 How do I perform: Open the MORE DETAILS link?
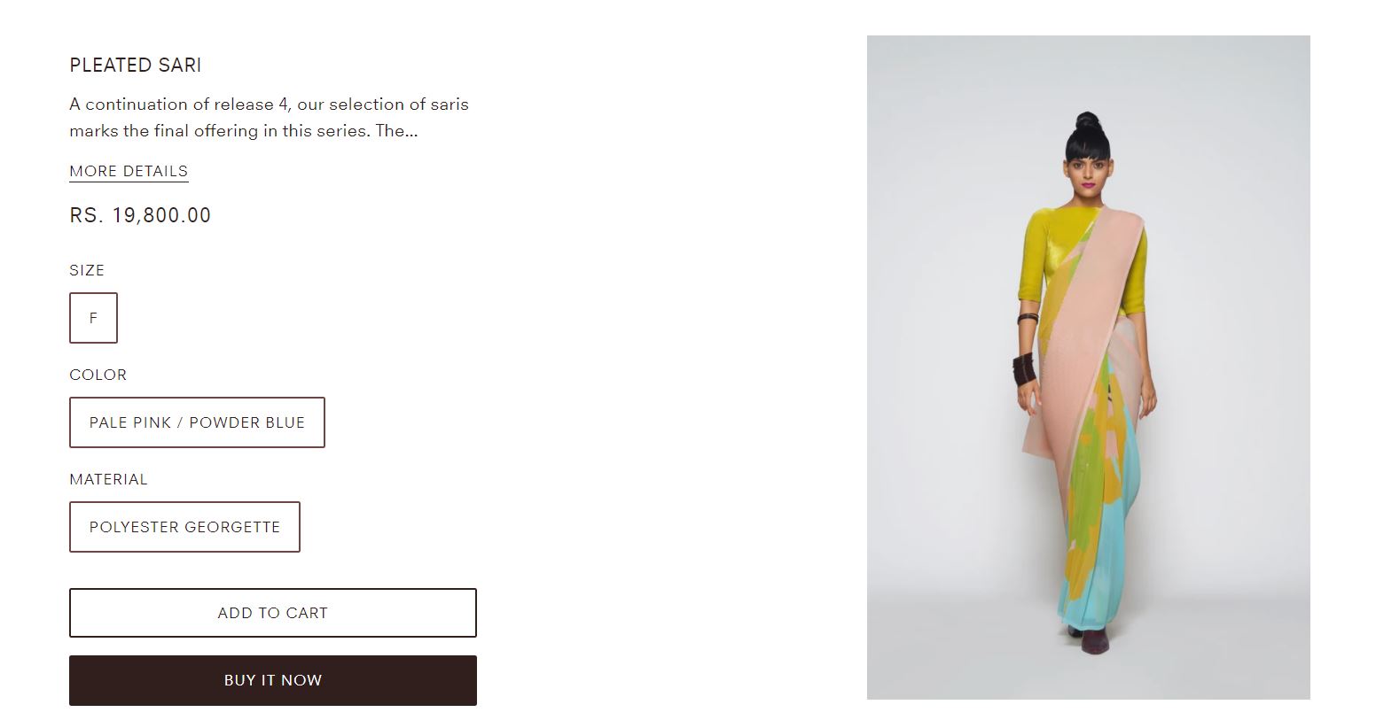tap(129, 171)
